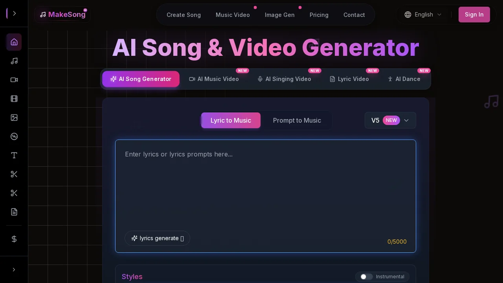Select the AI Singing Video tab
This screenshot has height=283, width=503.
(284, 79)
